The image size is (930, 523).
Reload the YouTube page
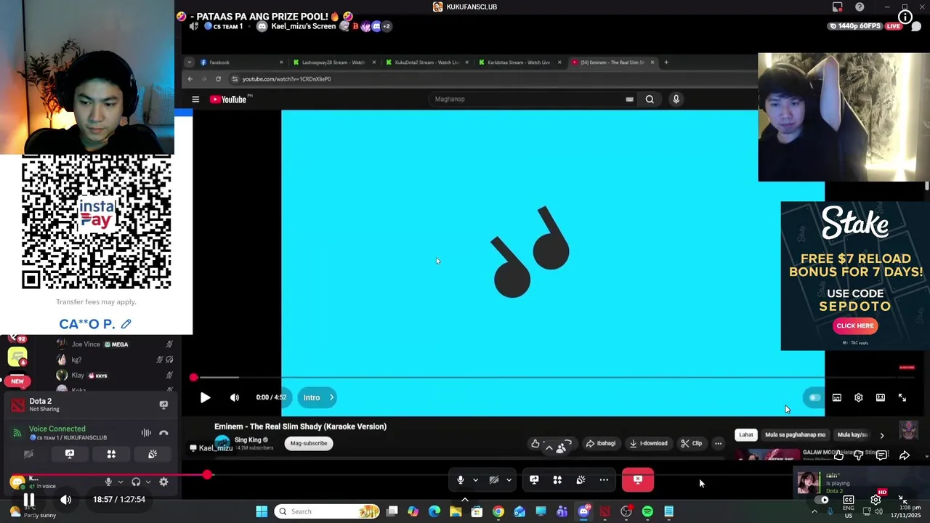click(218, 78)
